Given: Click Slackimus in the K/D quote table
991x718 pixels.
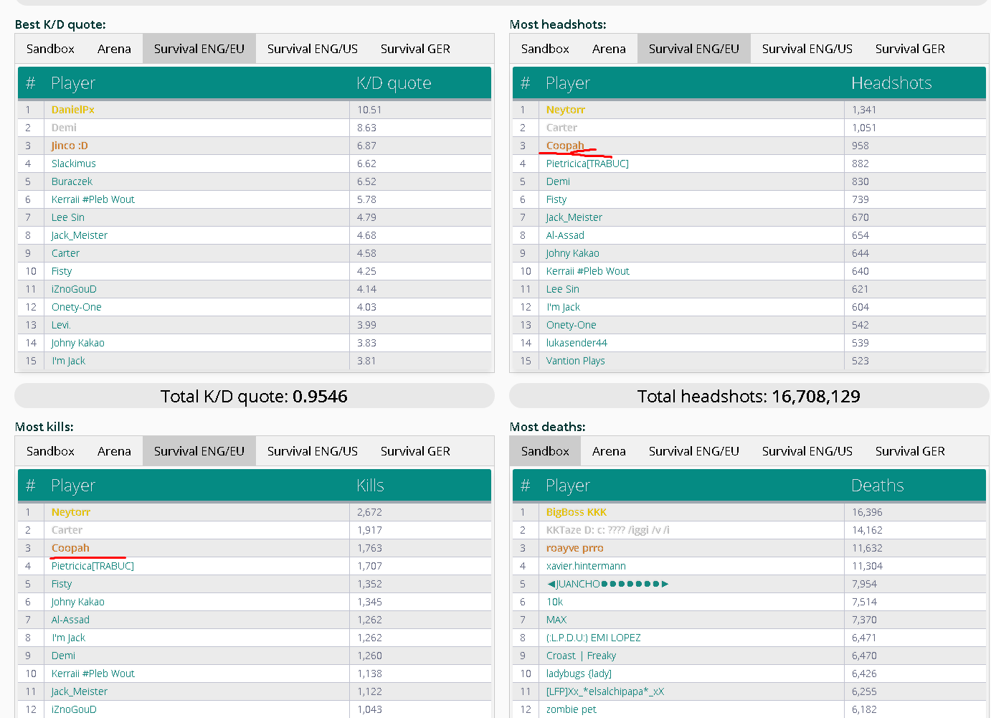Looking at the screenshot, I should click(x=73, y=164).
